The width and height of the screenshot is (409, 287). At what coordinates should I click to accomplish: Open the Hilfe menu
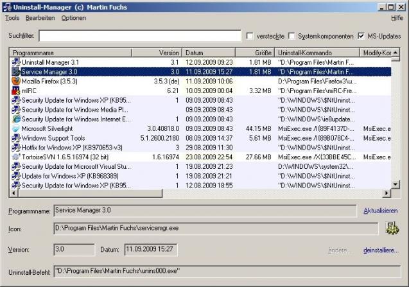(397, 18)
